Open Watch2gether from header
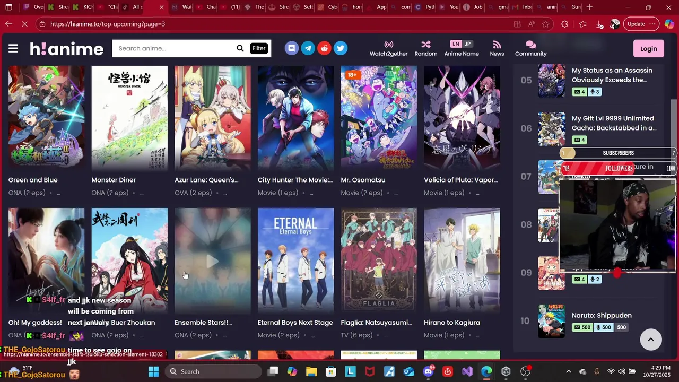 [x=388, y=48]
